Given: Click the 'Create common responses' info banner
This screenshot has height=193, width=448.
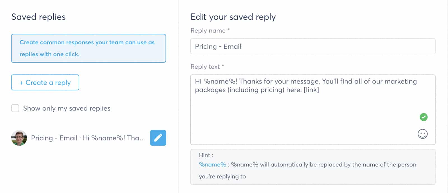Looking at the screenshot, I should tap(88, 48).
